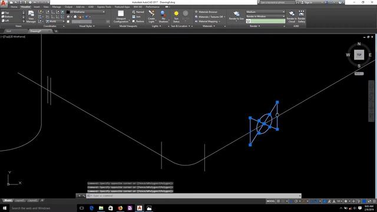377x212 pixels.
Task: Click the AutoCAD icon in taskbar
Action: pyautogui.click(x=140, y=208)
